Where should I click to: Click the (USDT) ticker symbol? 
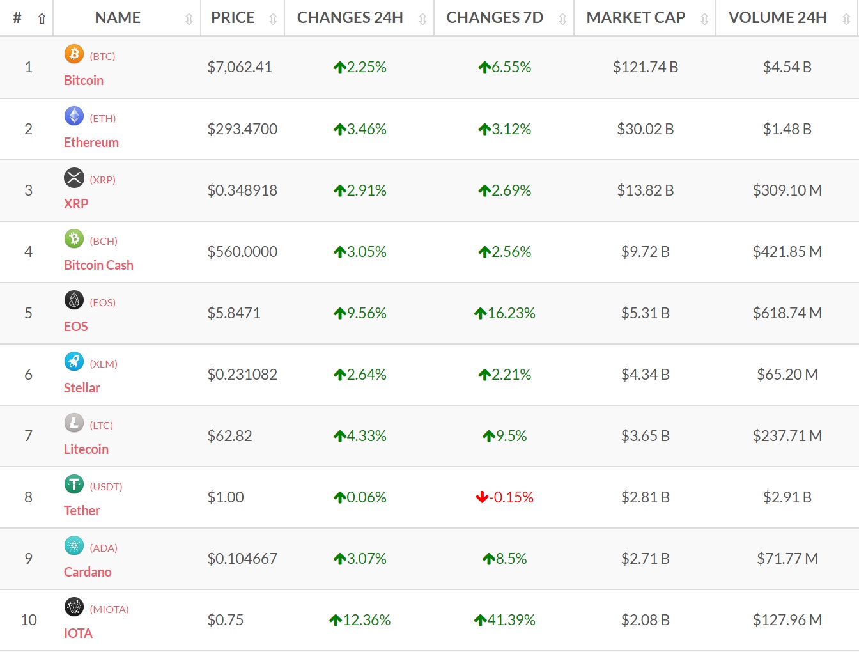[106, 486]
